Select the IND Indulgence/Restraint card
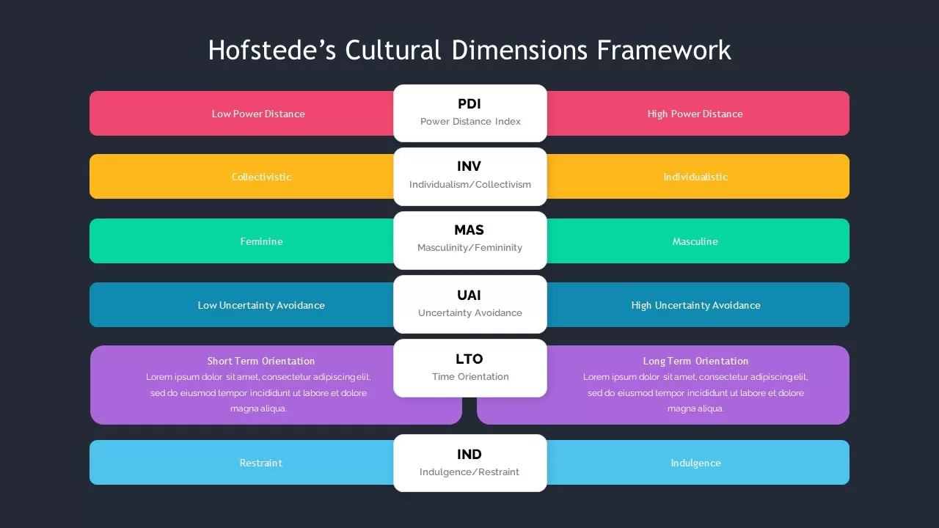This screenshot has width=939, height=528. click(470, 463)
